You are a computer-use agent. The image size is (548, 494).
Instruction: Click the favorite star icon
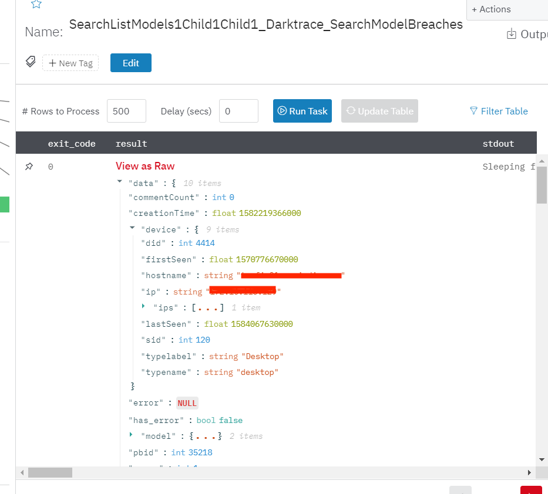point(36,4)
